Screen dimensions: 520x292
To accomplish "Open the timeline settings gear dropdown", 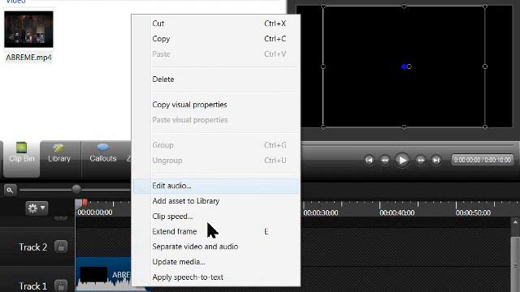I will [37, 208].
